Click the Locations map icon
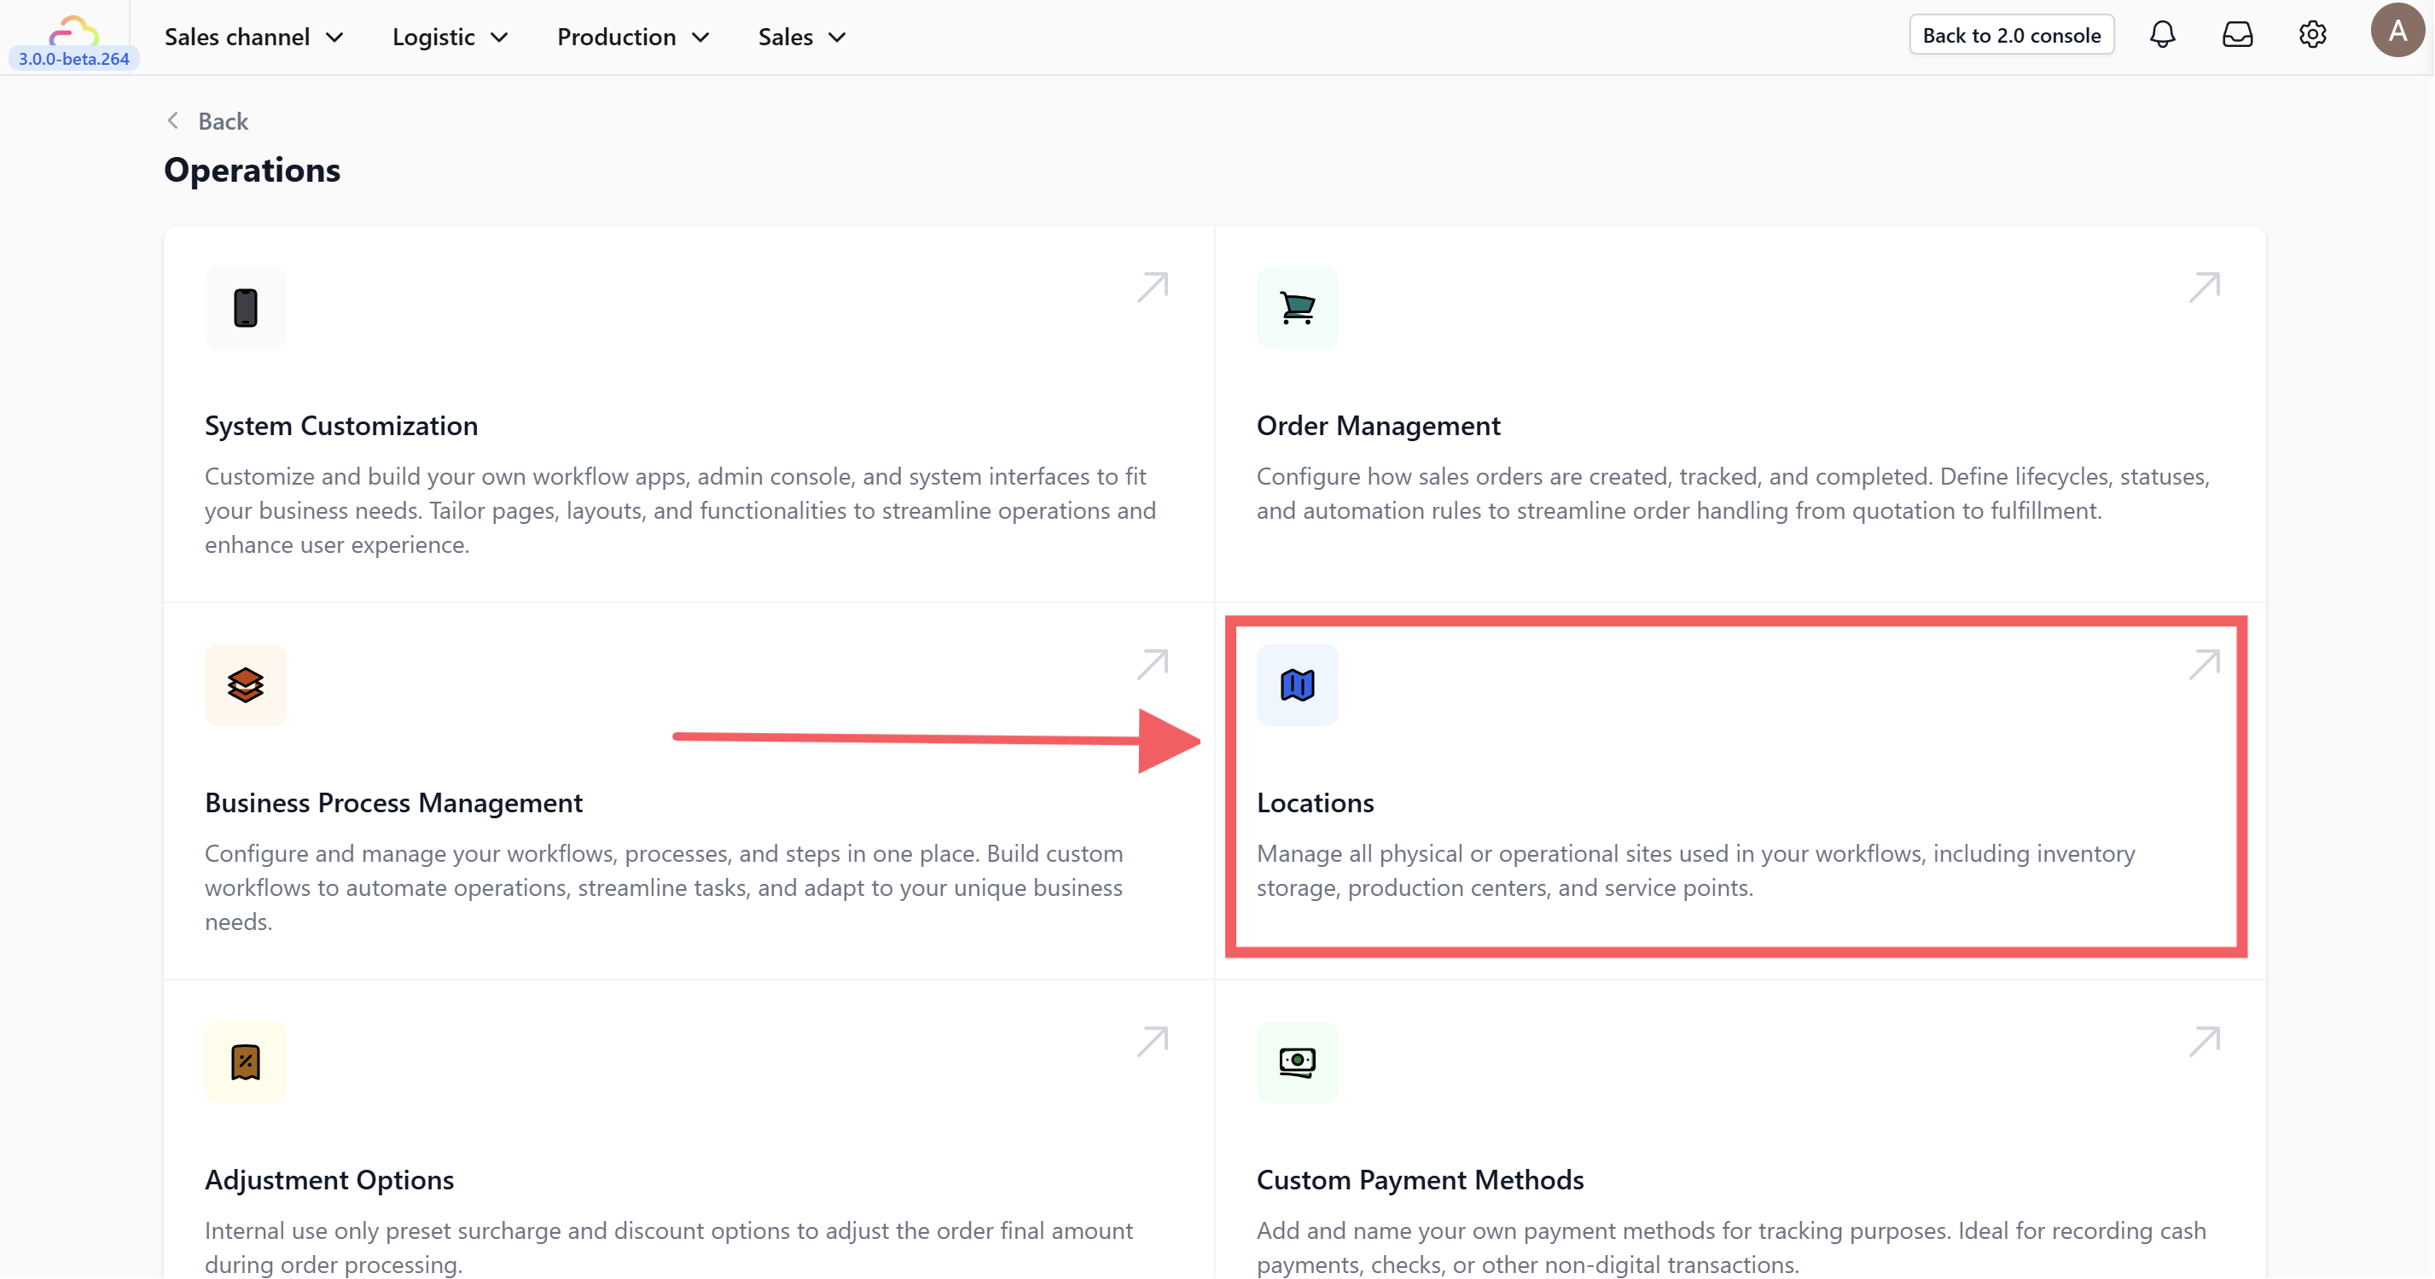Image resolution: width=2435 pixels, height=1279 pixels. click(1297, 685)
